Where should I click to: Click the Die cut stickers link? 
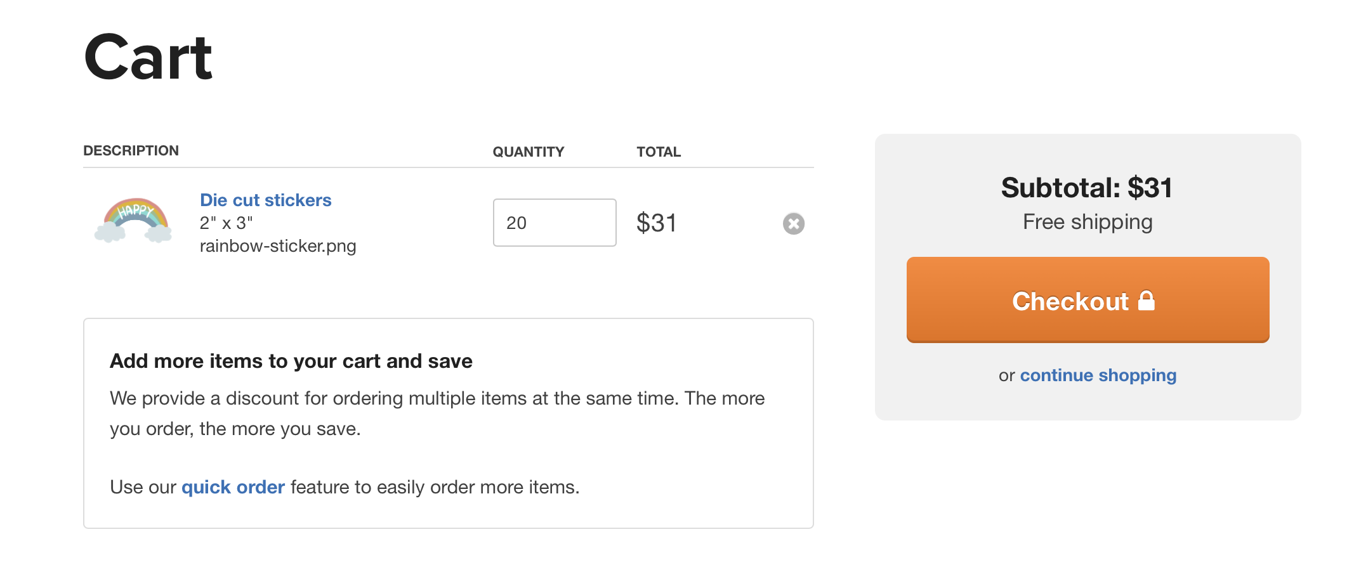pos(265,200)
